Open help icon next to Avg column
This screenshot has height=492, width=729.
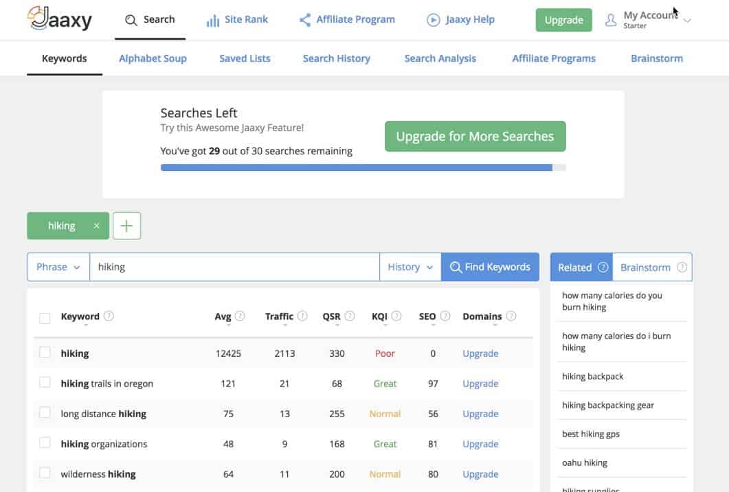[x=240, y=316]
